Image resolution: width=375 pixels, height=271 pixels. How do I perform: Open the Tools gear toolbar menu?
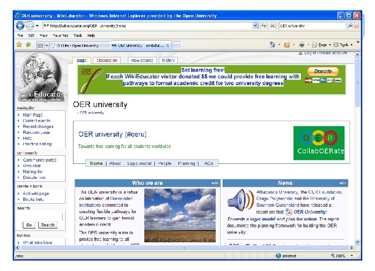click(x=343, y=45)
